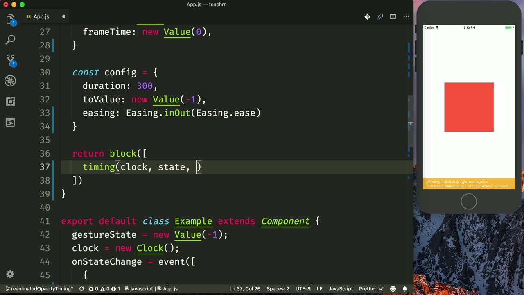Open the Debug view
Image resolution: width=524 pixels, height=295 pixels.
tap(10, 81)
